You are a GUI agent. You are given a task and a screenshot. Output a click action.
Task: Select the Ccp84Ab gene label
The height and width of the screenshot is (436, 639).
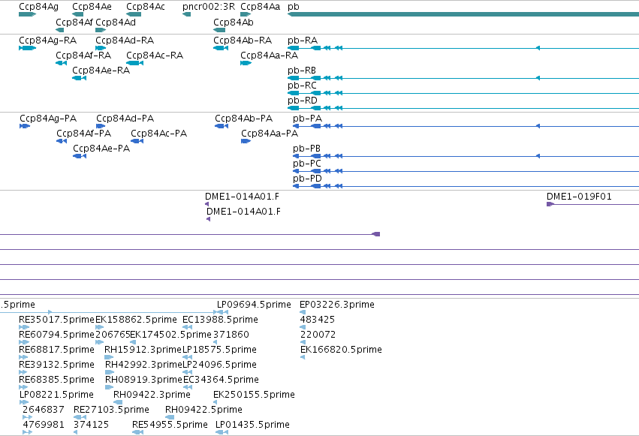point(234,23)
